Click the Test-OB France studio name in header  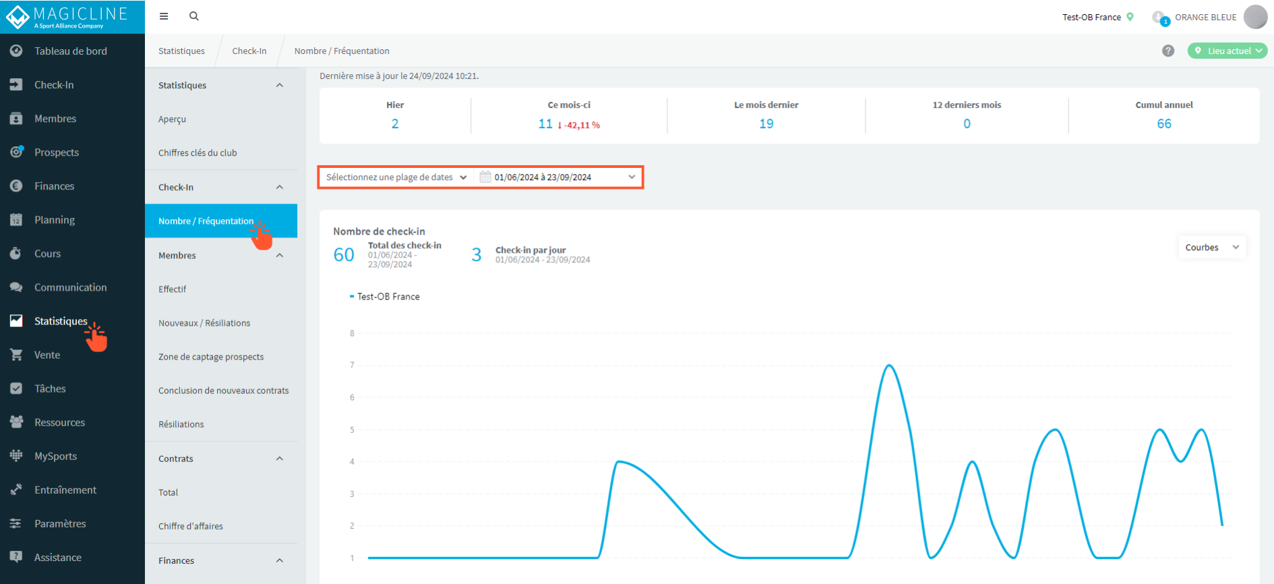(x=1091, y=17)
